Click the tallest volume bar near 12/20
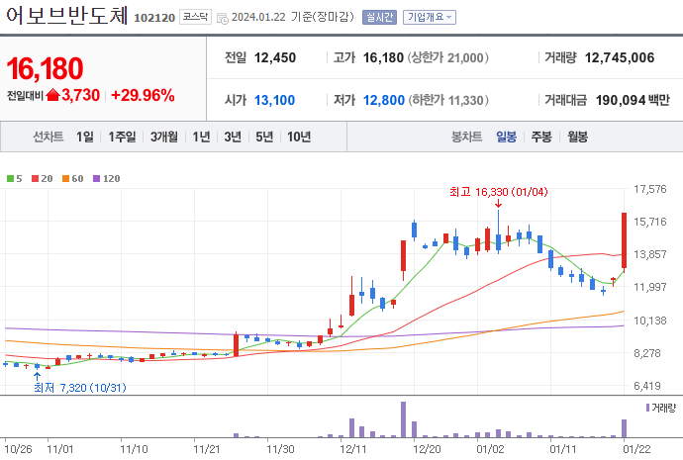The image size is (683, 460). click(x=403, y=419)
